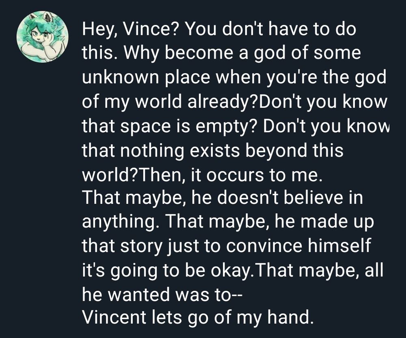Select the line starting "Hey, Vince?"

point(219,29)
